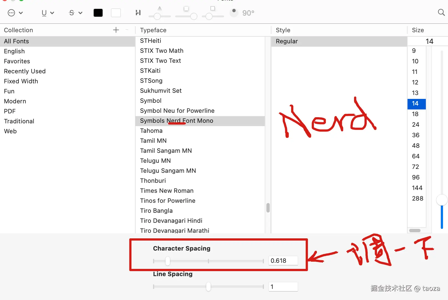Screen dimensions: 448x300
Task: Select the Favorites collection
Action: pyautogui.click(x=17, y=61)
